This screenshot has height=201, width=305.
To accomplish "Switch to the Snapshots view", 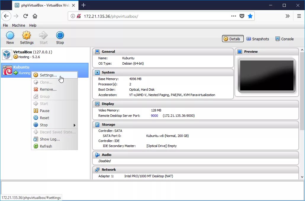I will click(x=258, y=39).
